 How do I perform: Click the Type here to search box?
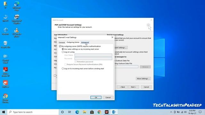(33, 112)
